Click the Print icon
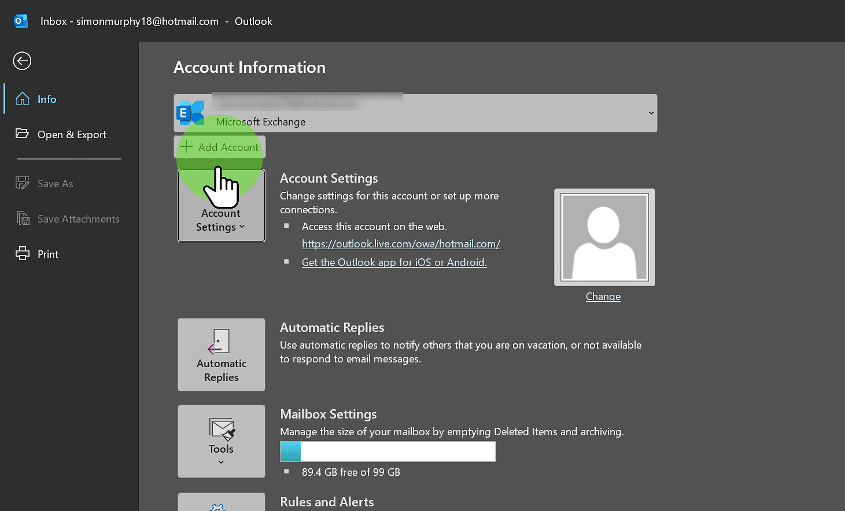845x511 pixels. [x=23, y=253]
